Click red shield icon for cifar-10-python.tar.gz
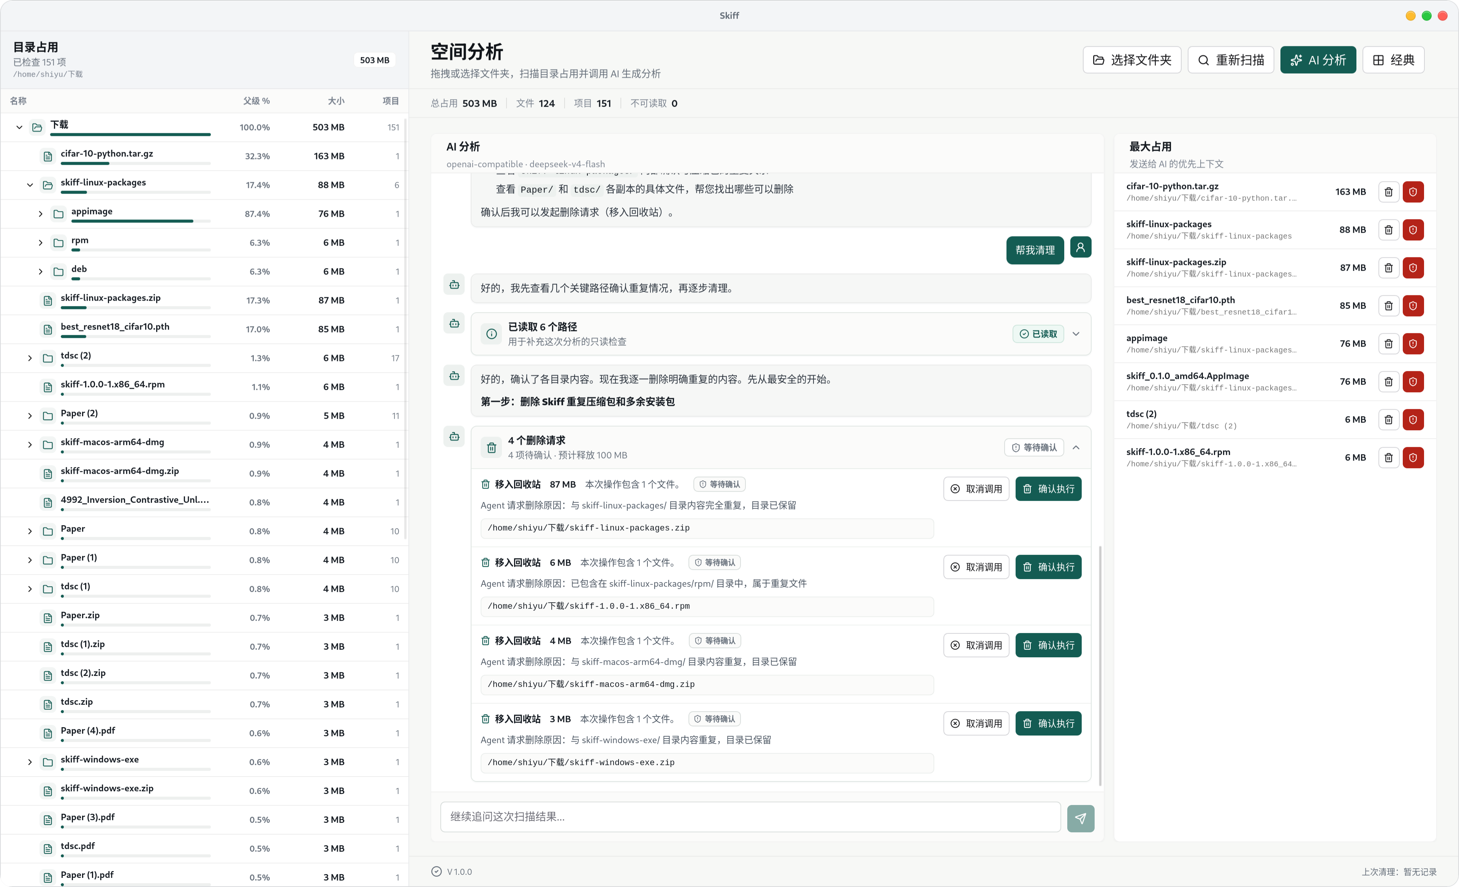This screenshot has width=1459, height=887. [x=1413, y=192]
